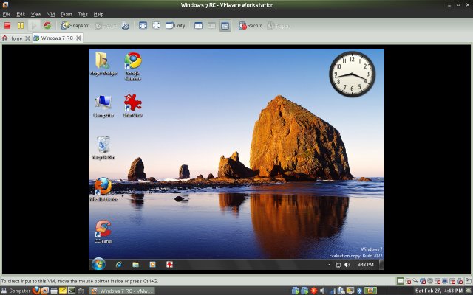Click IrfanView icon on guest taskbar
The height and width of the screenshot is (295, 473).
pos(169,265)
